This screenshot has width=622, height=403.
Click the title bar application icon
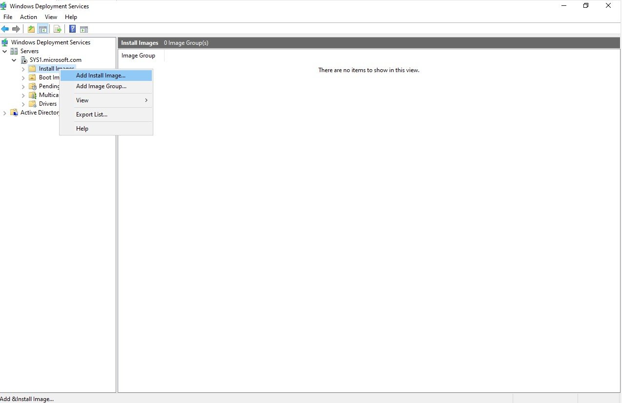pos(4,6)
